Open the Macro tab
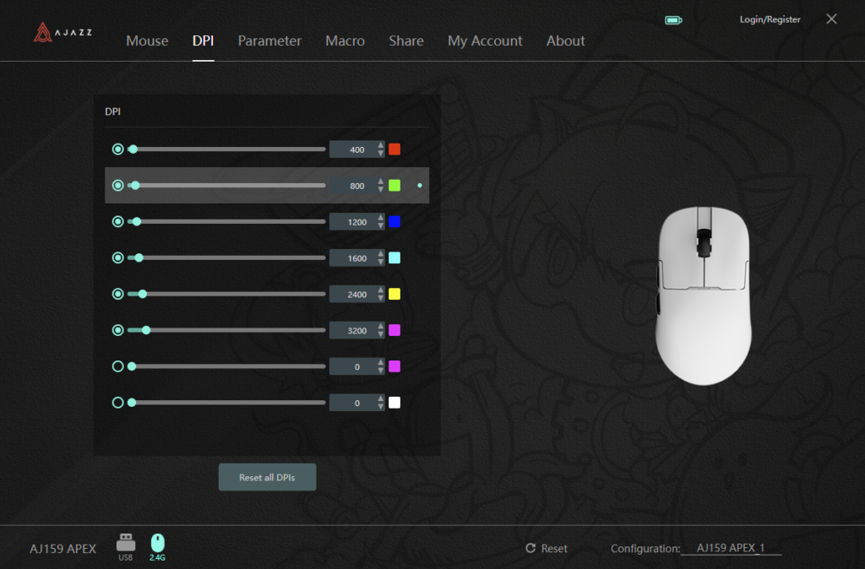Viewport: 865px width, 569px height. click(x=345, y=41)
